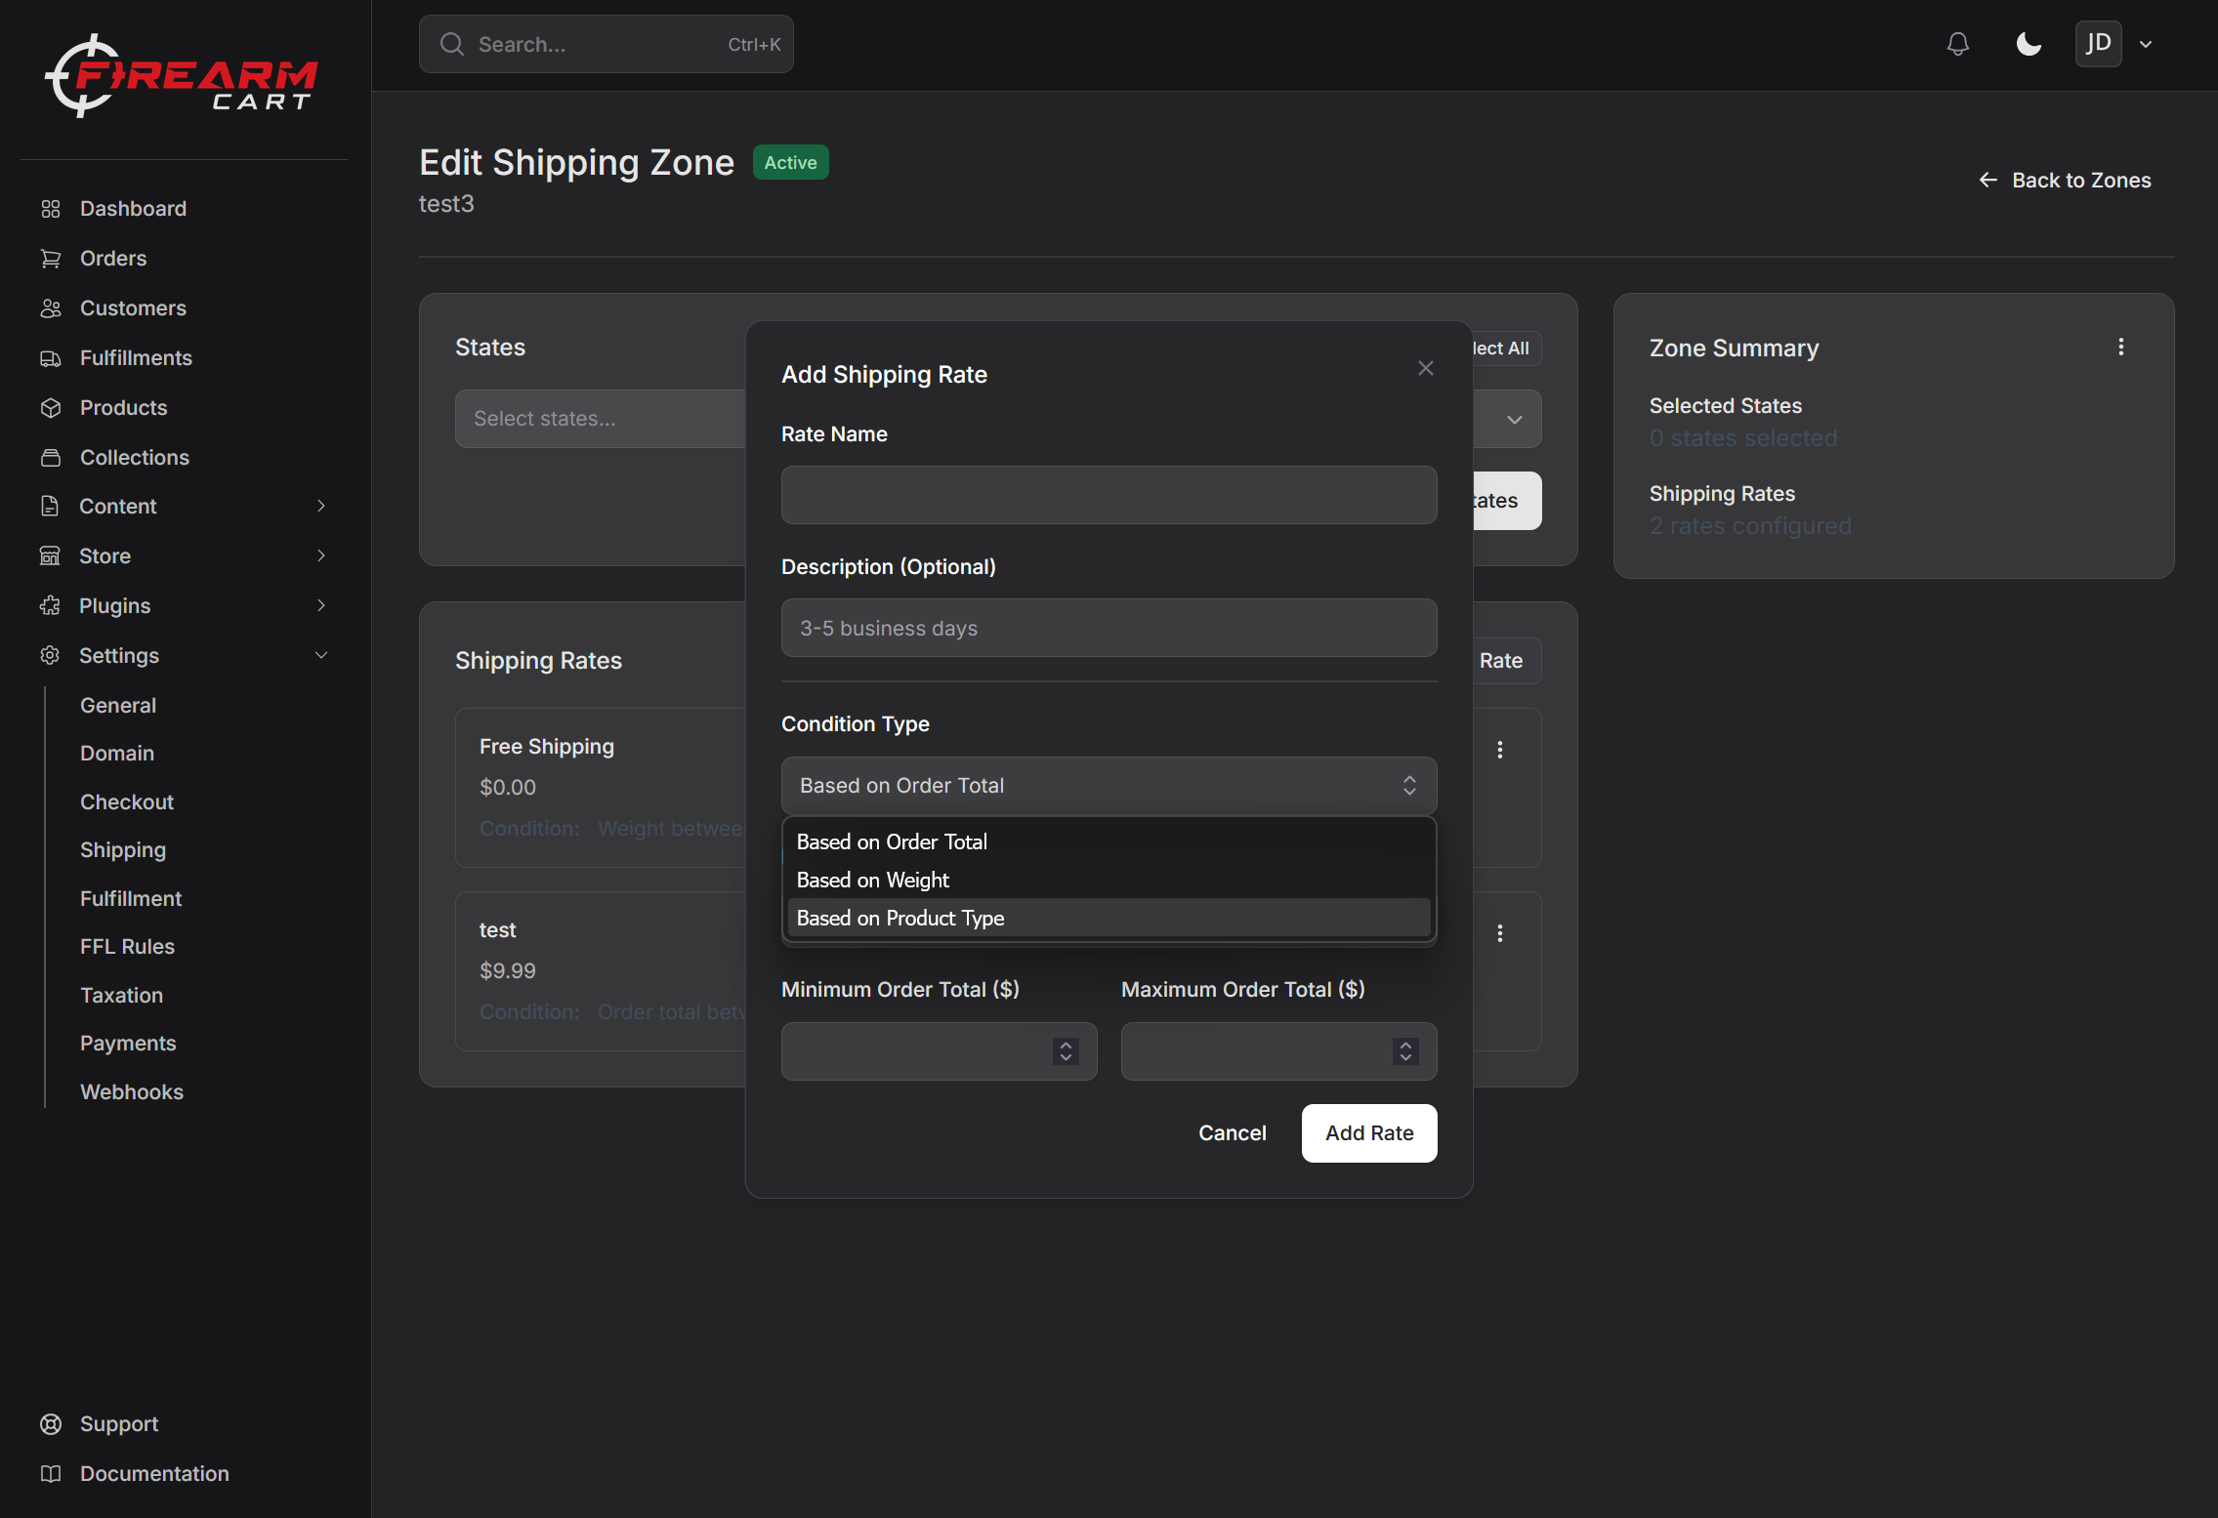Click the Dashboard grid icon
The image size is (2218, 1518).
point(51,209)
